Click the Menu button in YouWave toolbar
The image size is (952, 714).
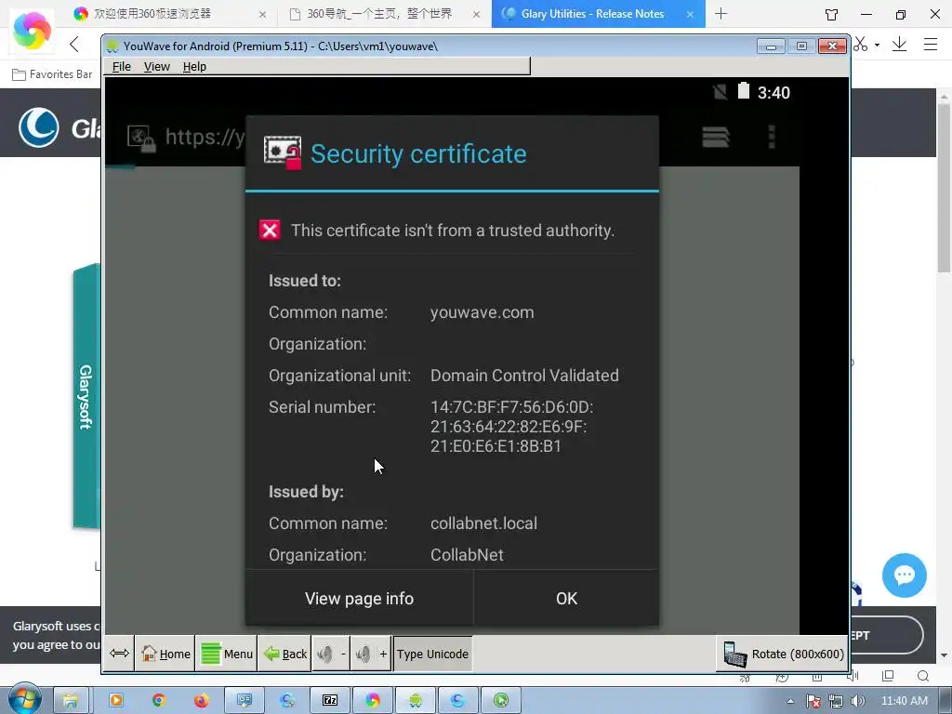pos(227,654)
